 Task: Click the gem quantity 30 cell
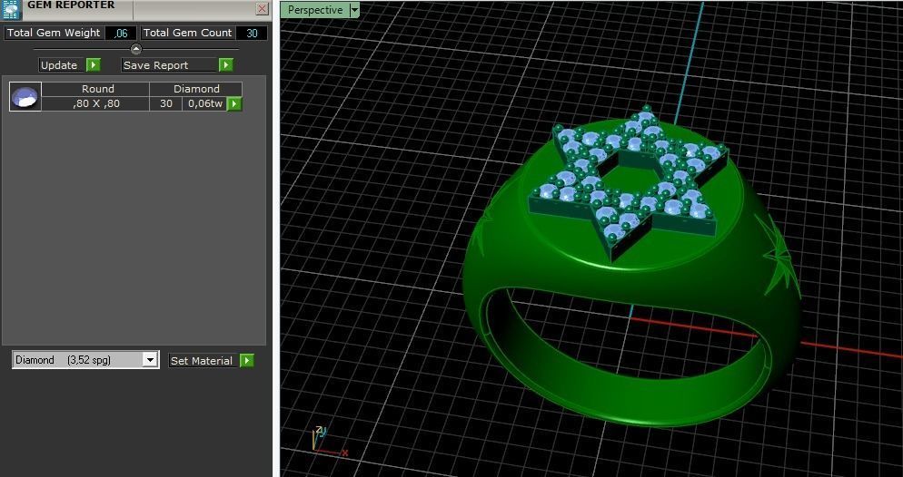click(166, 104)
